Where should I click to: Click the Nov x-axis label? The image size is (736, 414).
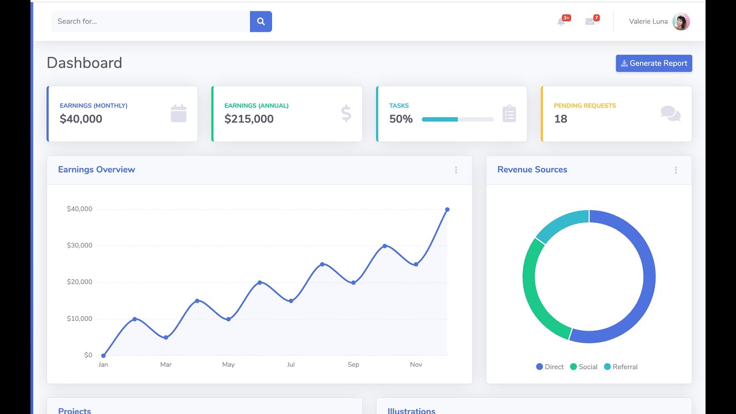click(x=416, y=365)
